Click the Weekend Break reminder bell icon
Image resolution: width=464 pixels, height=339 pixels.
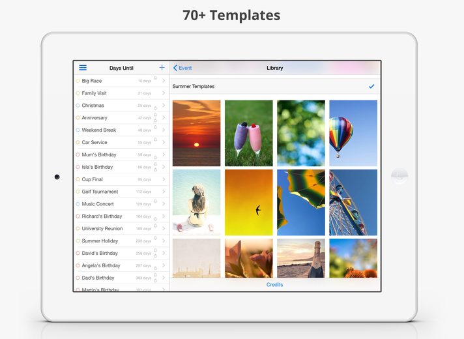pyautogui.click(x=155, y=127)
